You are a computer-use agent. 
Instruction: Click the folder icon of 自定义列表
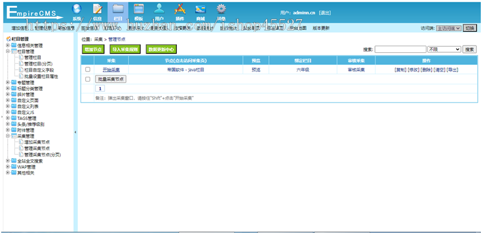[x=13, y=106]
